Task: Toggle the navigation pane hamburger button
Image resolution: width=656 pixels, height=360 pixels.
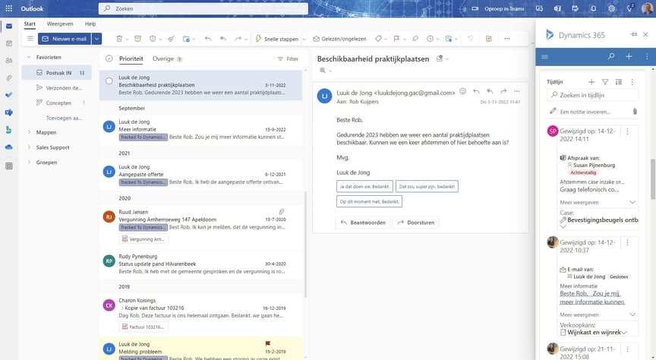Action: (30, 39)
